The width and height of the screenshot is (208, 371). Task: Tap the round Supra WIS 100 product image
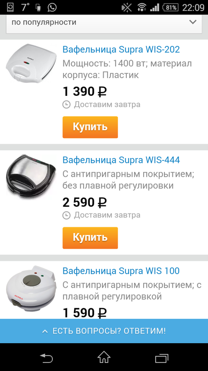[x=31, y=287]
